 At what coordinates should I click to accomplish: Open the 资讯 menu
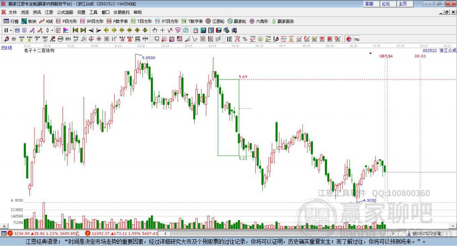(37, 12)
